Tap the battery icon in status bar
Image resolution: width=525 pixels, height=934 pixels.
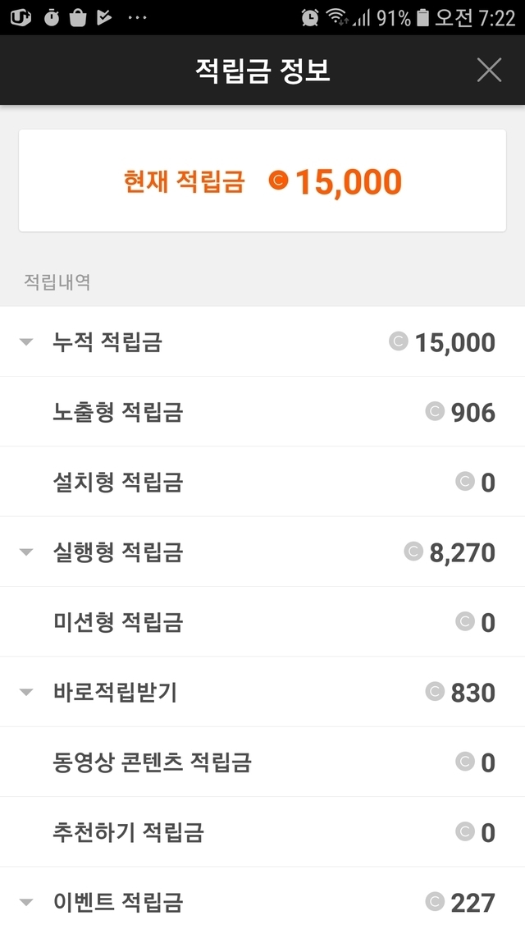click(x=423, y=17)
